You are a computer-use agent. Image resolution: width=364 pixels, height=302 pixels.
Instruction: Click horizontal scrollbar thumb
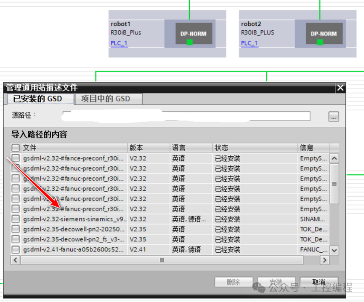pos(162,260)
